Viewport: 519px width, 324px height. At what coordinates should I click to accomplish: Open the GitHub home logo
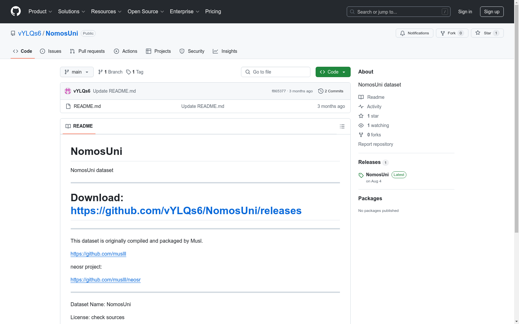(16, 11)
